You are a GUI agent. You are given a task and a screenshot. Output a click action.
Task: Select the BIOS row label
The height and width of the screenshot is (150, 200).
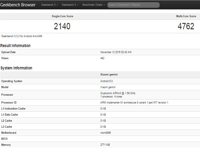click(x=4, y=139)
